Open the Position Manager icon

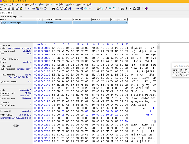coord(122,9)
